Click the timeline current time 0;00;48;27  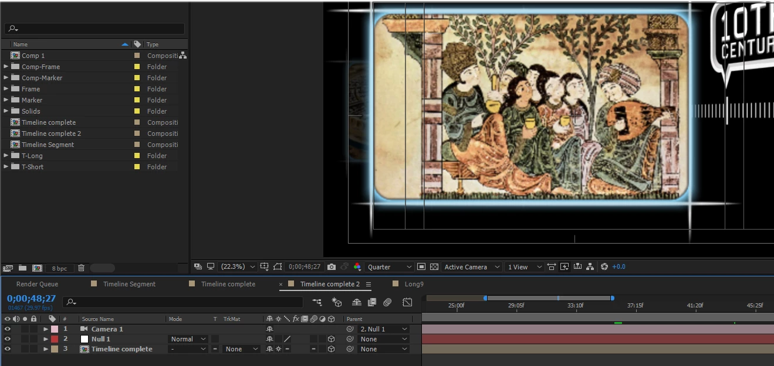(x=31, y=299)
